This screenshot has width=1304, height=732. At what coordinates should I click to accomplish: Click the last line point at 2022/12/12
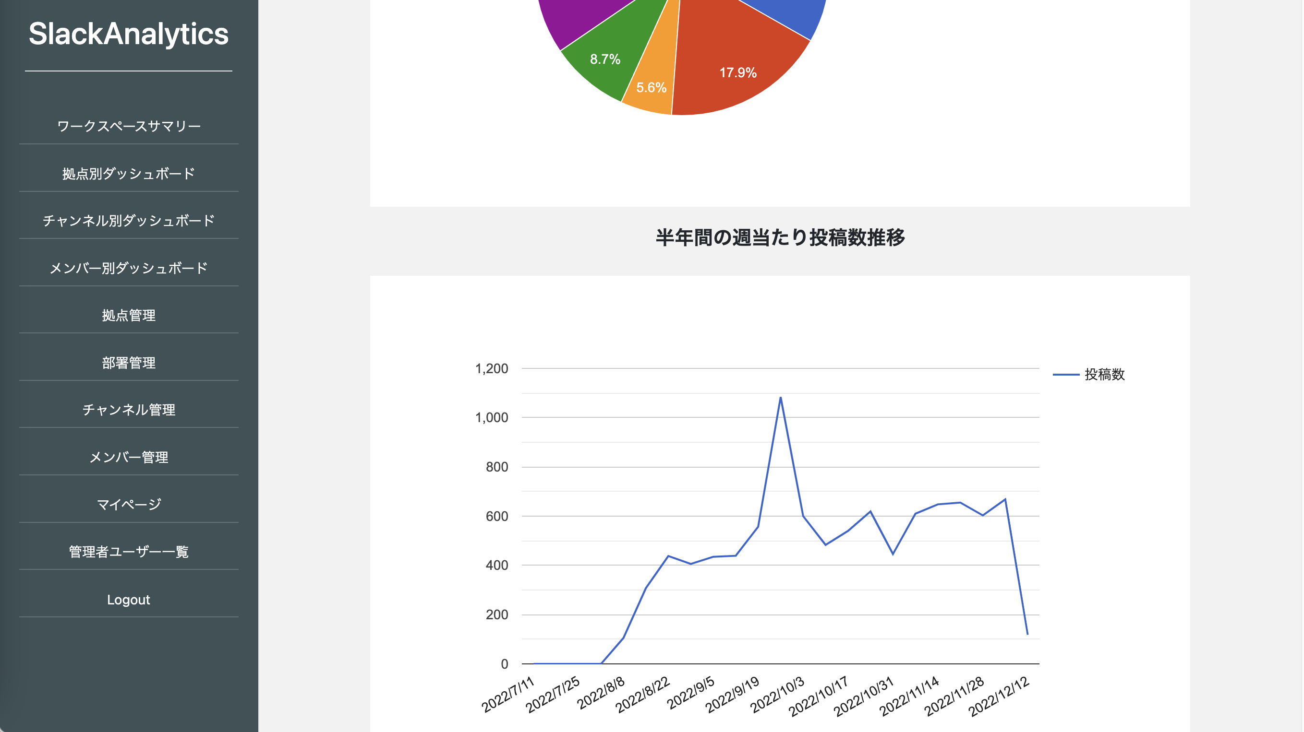click(1027, 634)
